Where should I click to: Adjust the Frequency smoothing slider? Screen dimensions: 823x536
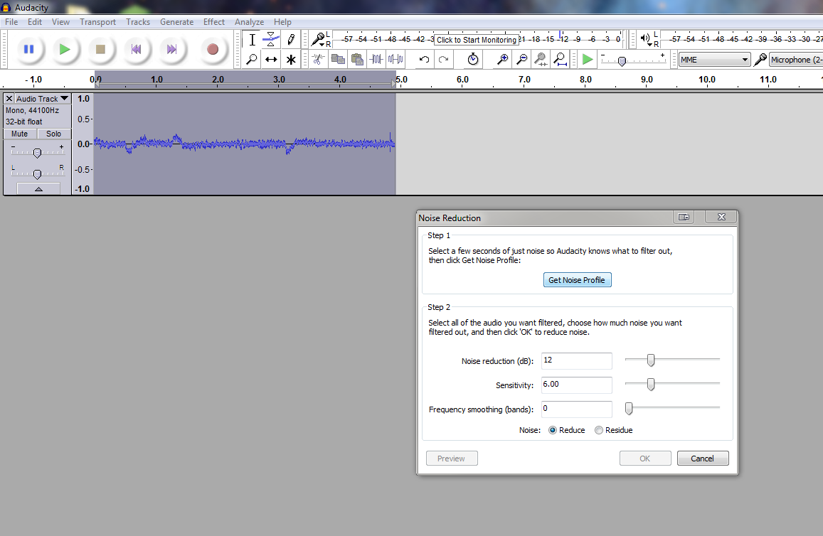pyautogui.click(x=629, y=408)
